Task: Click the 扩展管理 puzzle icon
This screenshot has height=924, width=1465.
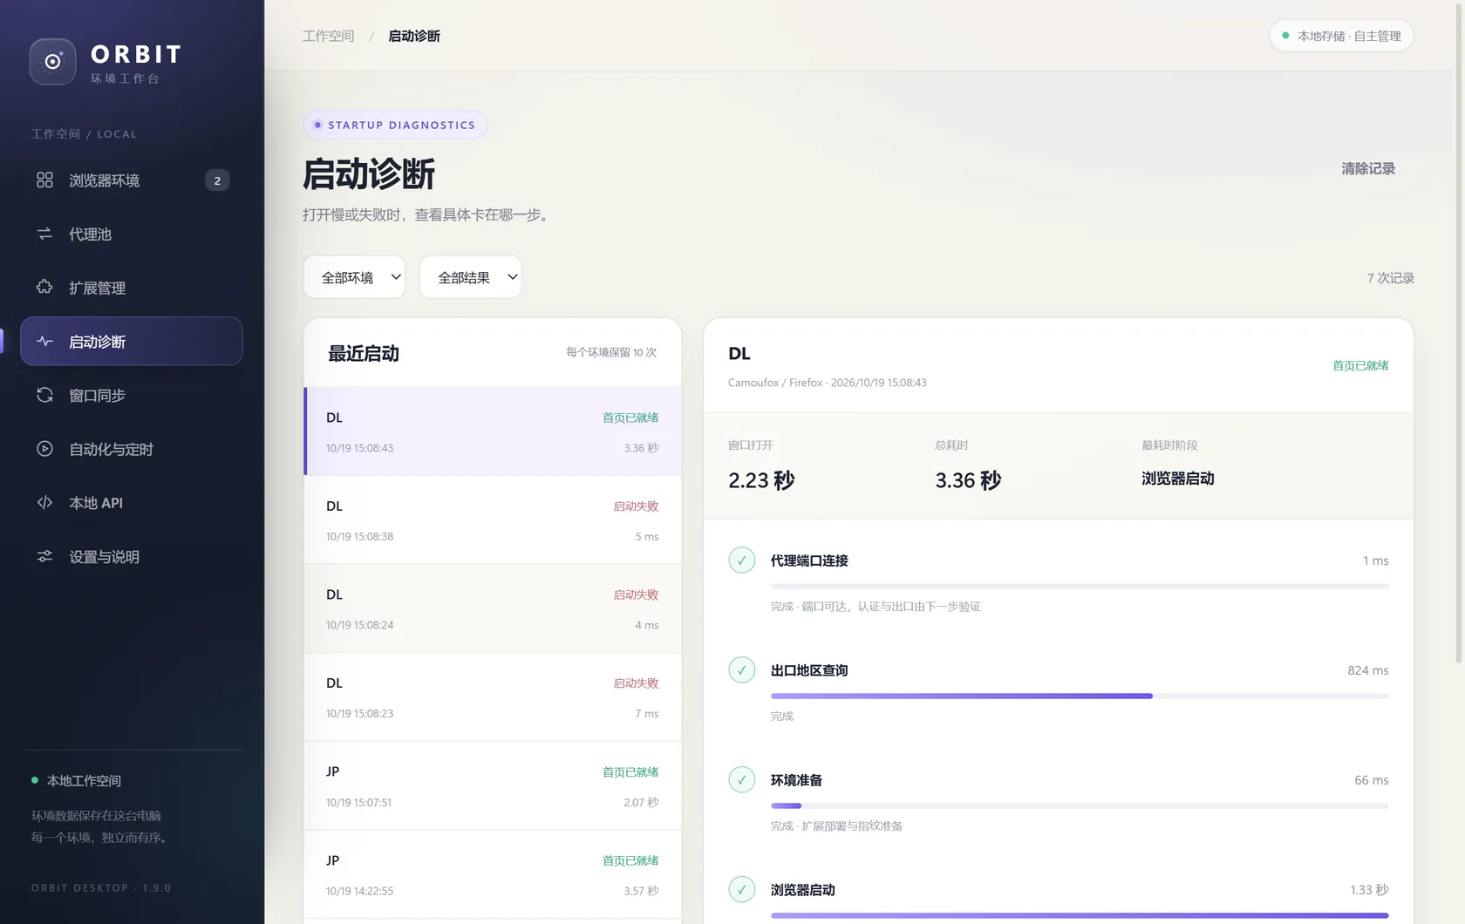Action: (x=44, y=287)
